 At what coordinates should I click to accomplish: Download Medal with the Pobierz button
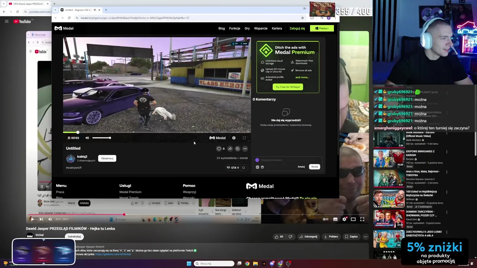click(x=322, y=28)
